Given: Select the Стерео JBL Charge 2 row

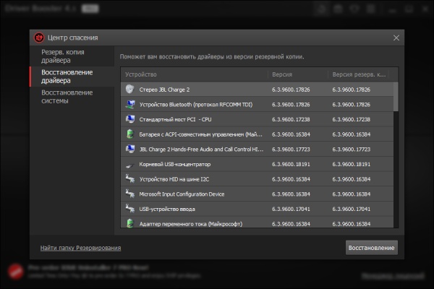Looking at the screenshot, I should click(x=257, y=90).
